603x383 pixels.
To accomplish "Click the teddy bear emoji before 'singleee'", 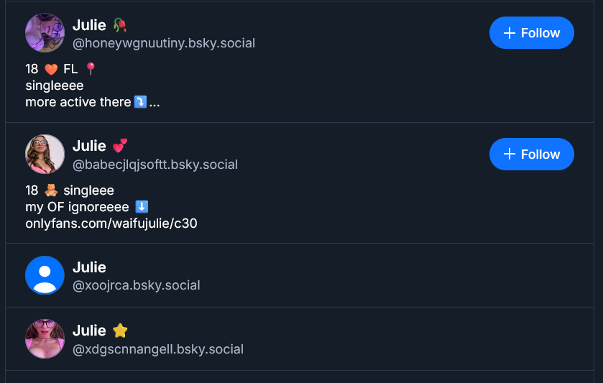I will pos(51,190).
